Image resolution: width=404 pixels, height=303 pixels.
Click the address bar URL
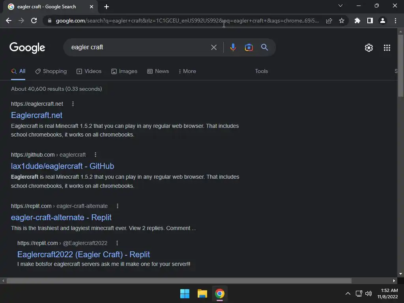[x=187, y=21]
